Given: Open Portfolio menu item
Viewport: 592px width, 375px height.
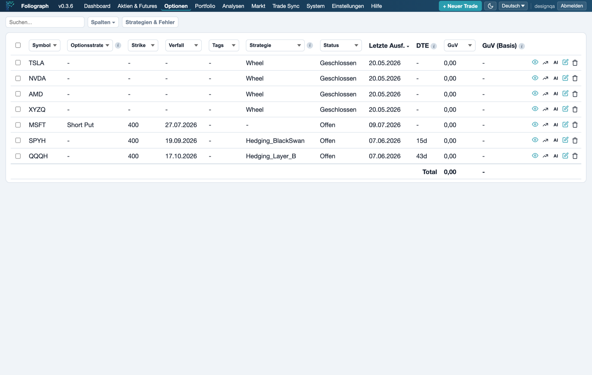Looking at the screenshot, I should point(205,6).
